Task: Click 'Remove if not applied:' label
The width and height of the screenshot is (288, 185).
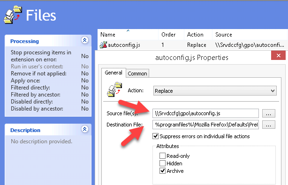Action: (38, 74)
